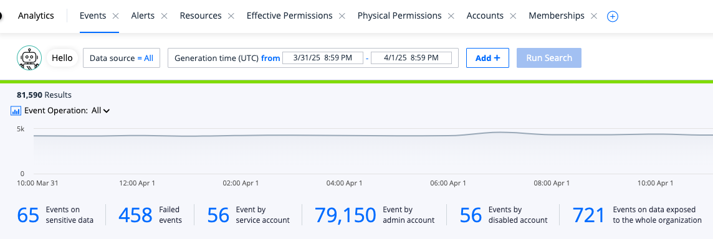Close the Memberships tab
Viewport: 713px width, 239px height.
(593, 16)
